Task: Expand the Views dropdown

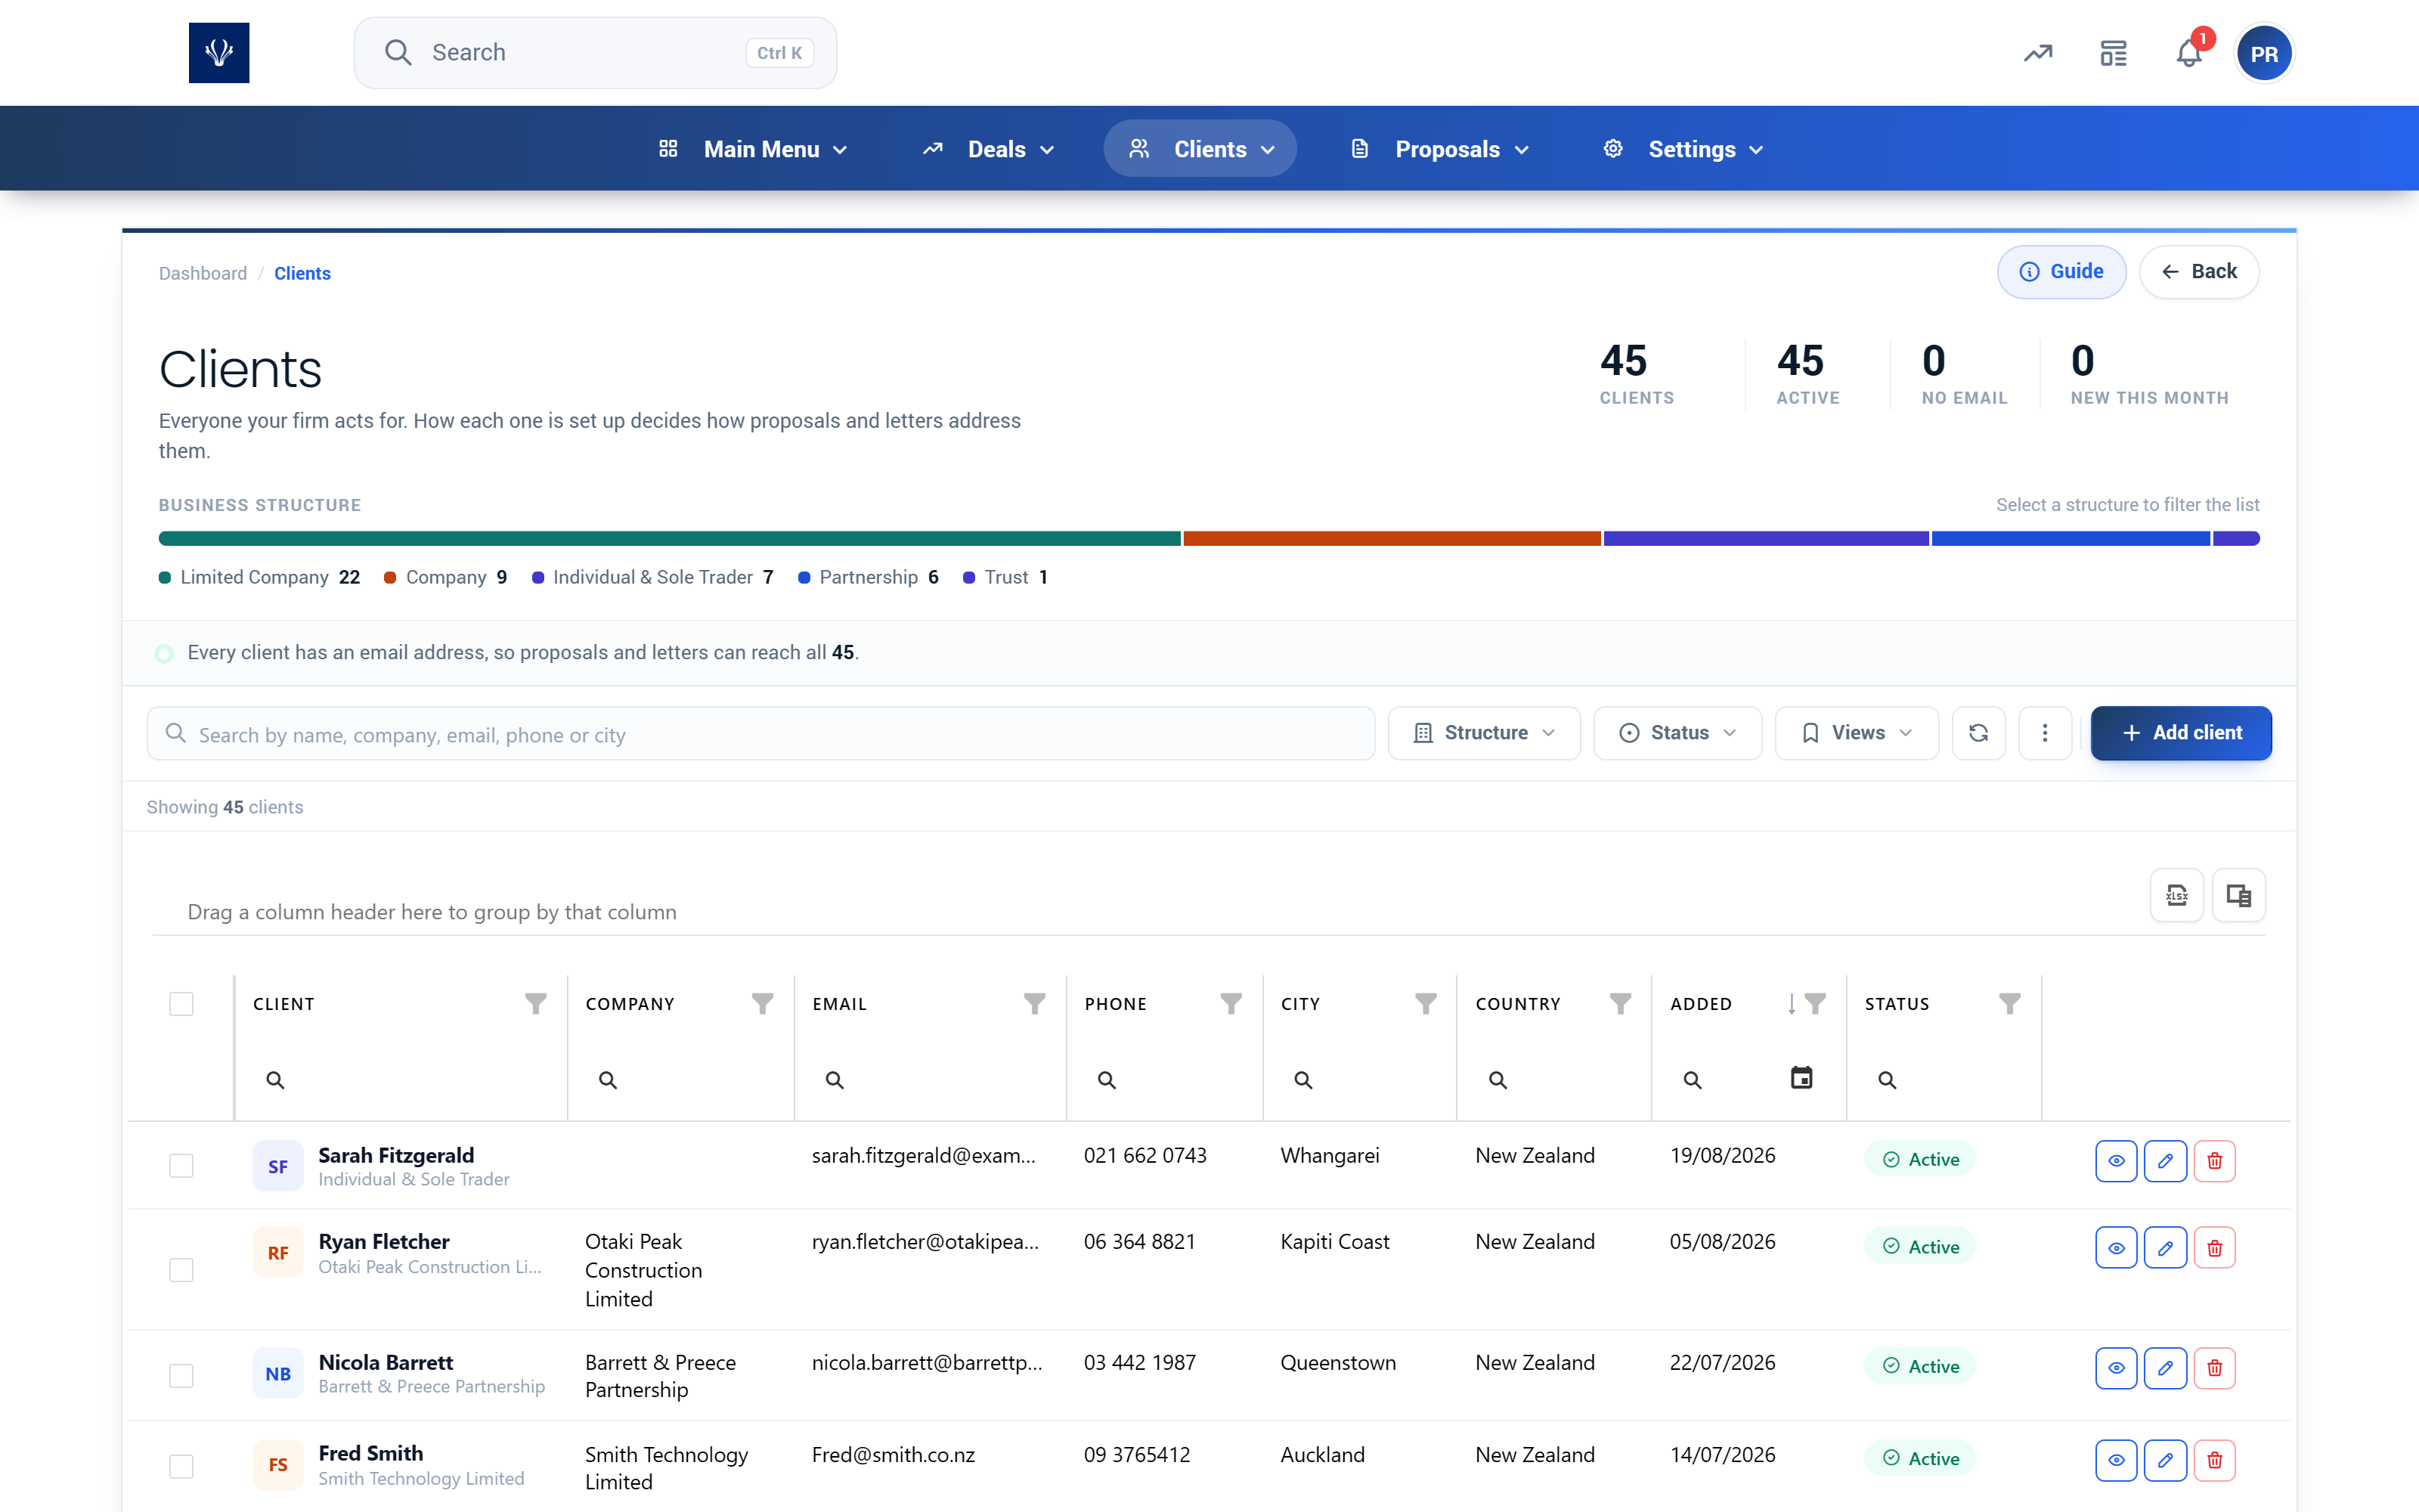Action: click(x=1857, y=733)
